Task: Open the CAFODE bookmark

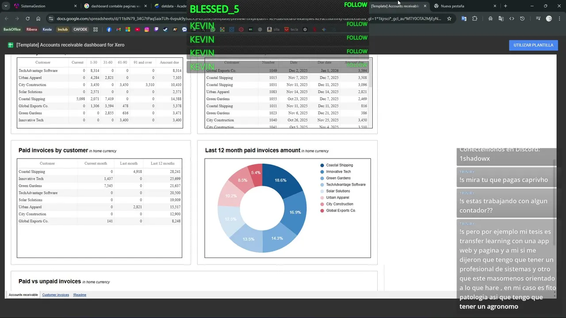Action: [x=80, y=30]
